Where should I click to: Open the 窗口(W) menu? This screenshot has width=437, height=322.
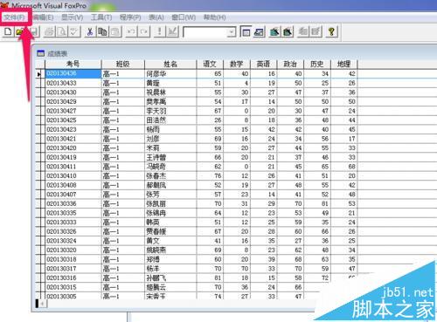point(184,17)
